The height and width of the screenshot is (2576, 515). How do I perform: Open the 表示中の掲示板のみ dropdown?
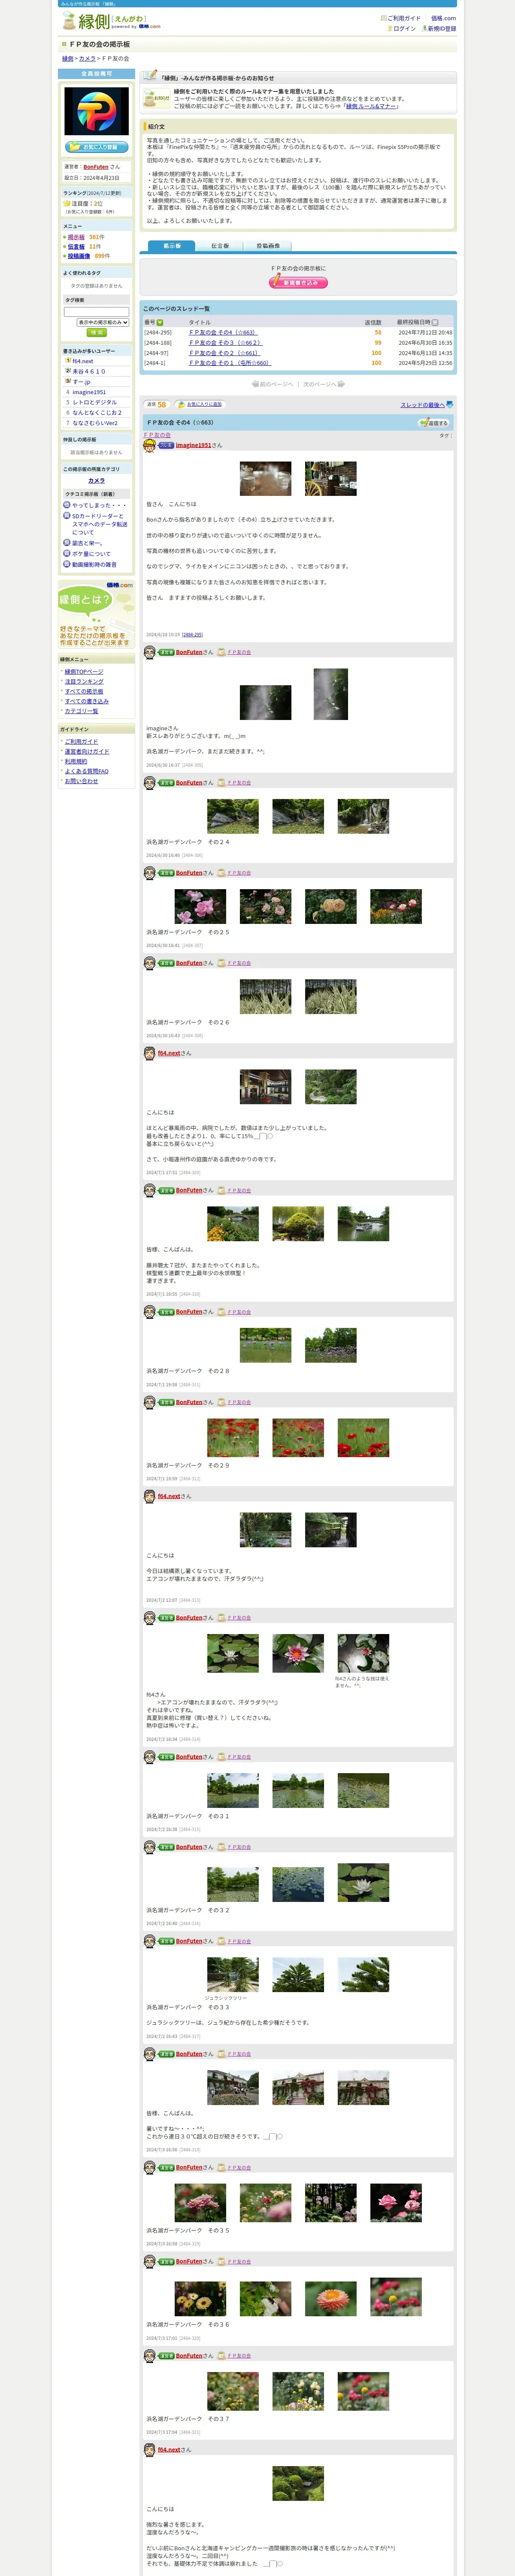[103, 323]
